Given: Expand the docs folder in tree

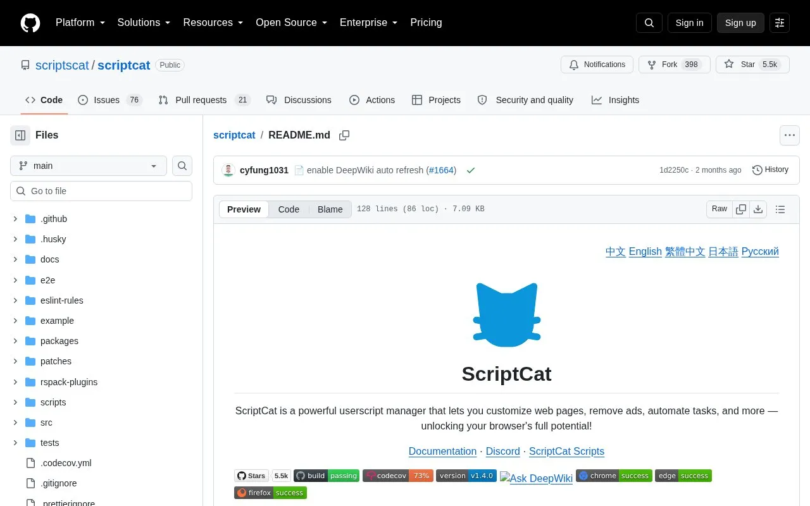Looking at the screenshot, I should [x=15, y=259].
